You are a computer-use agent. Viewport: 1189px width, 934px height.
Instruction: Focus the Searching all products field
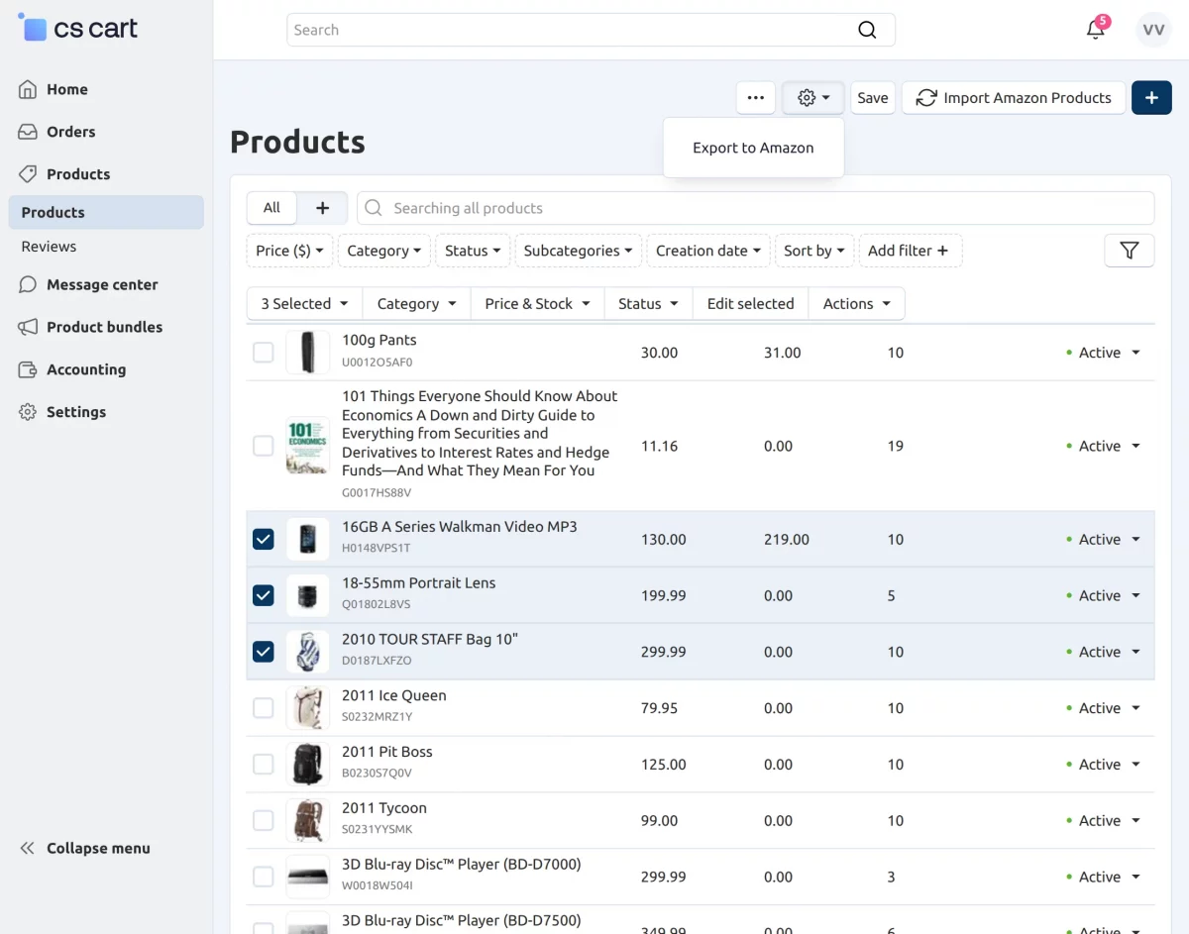(755, 208)
